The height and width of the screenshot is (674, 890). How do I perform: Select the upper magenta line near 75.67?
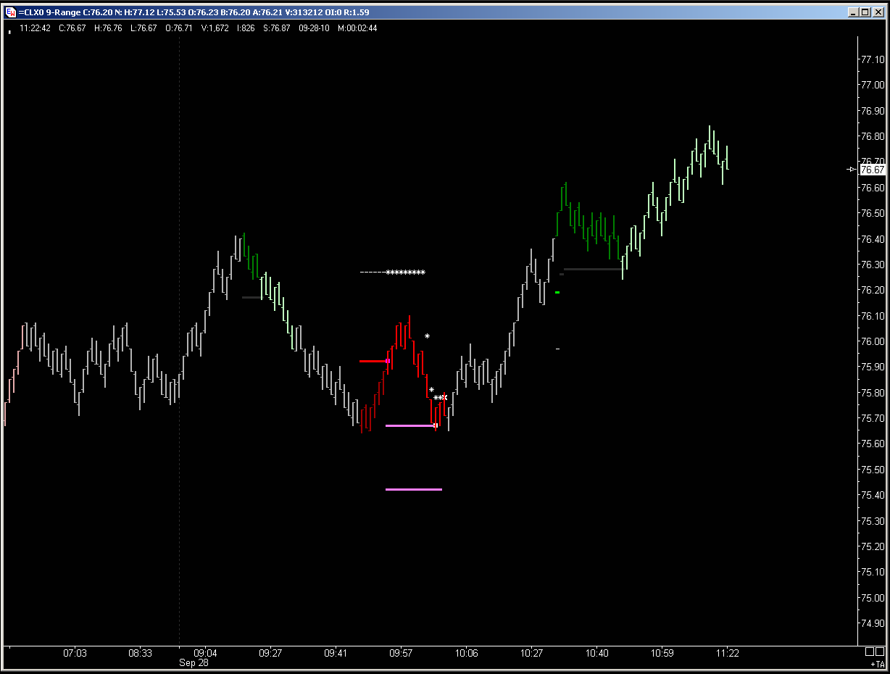[411, 425]
